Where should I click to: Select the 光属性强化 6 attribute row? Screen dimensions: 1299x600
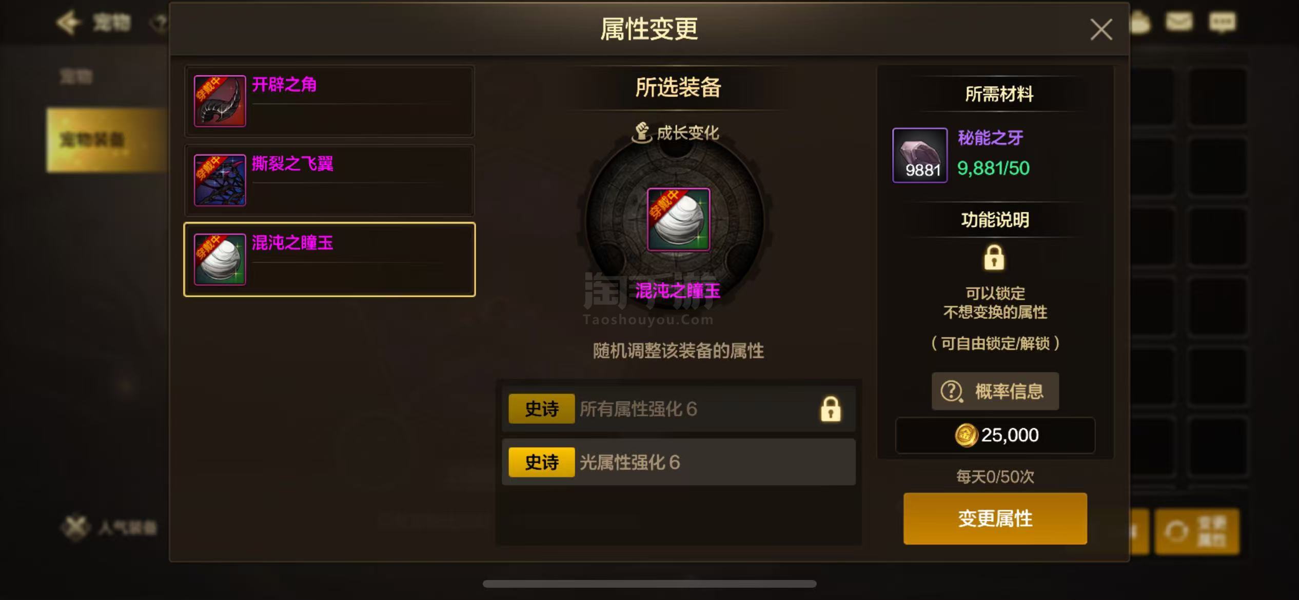[678, 462]
